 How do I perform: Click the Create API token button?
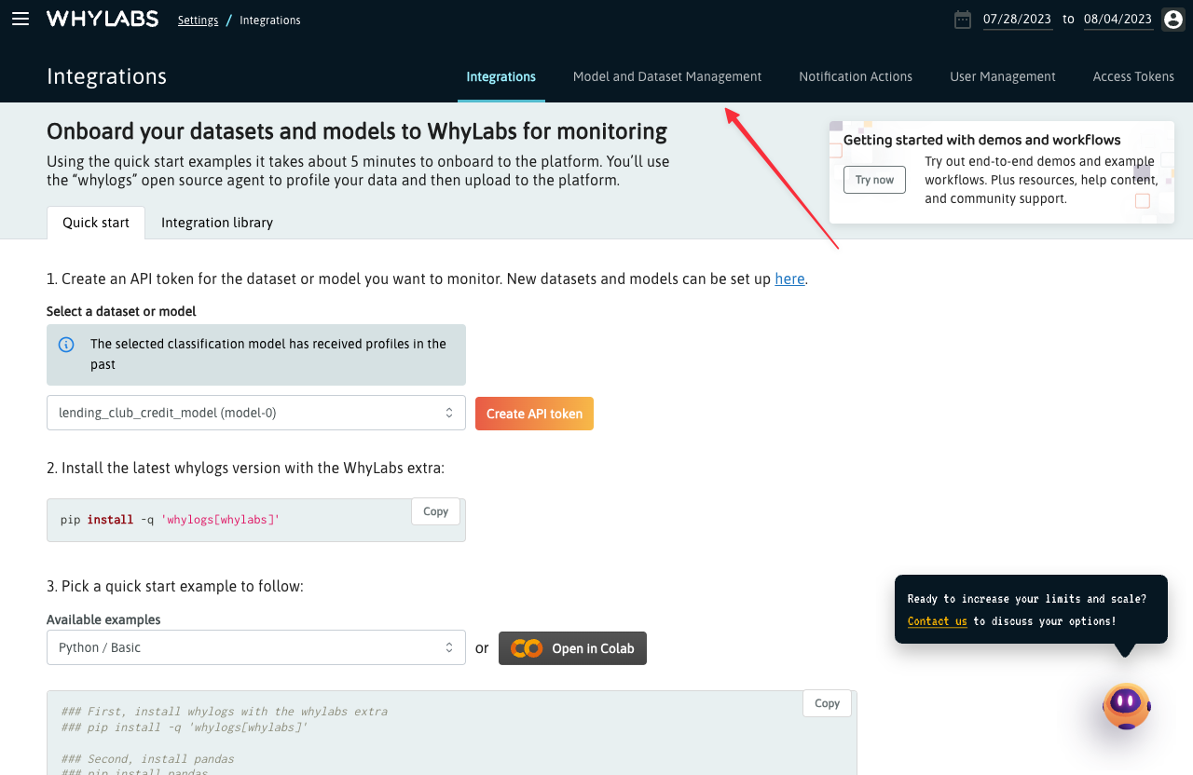click(x=534, y=412)
